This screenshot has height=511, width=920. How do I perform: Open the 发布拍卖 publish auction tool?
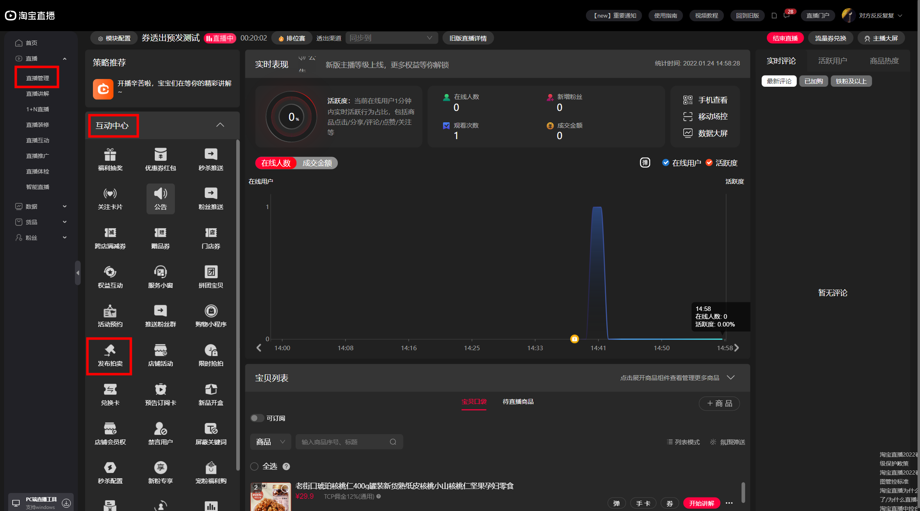tap(110, 355)
